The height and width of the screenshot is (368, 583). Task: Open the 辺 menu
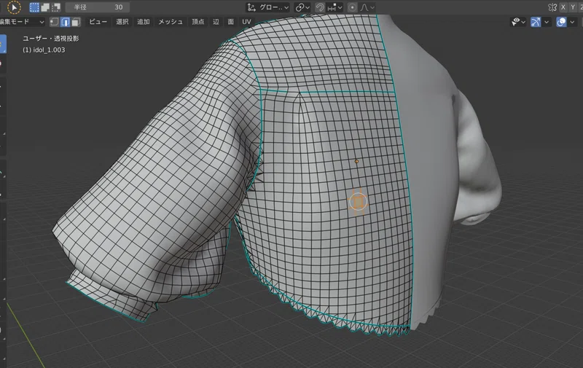(216, 22)
